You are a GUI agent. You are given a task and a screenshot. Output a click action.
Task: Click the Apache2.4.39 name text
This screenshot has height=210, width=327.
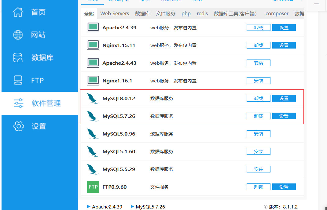pyautogui.click(x=119, y=28)
